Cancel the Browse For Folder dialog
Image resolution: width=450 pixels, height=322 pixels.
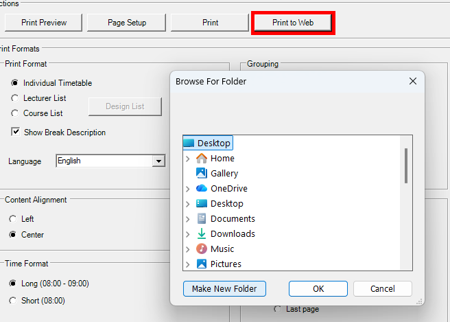(383, 288)
